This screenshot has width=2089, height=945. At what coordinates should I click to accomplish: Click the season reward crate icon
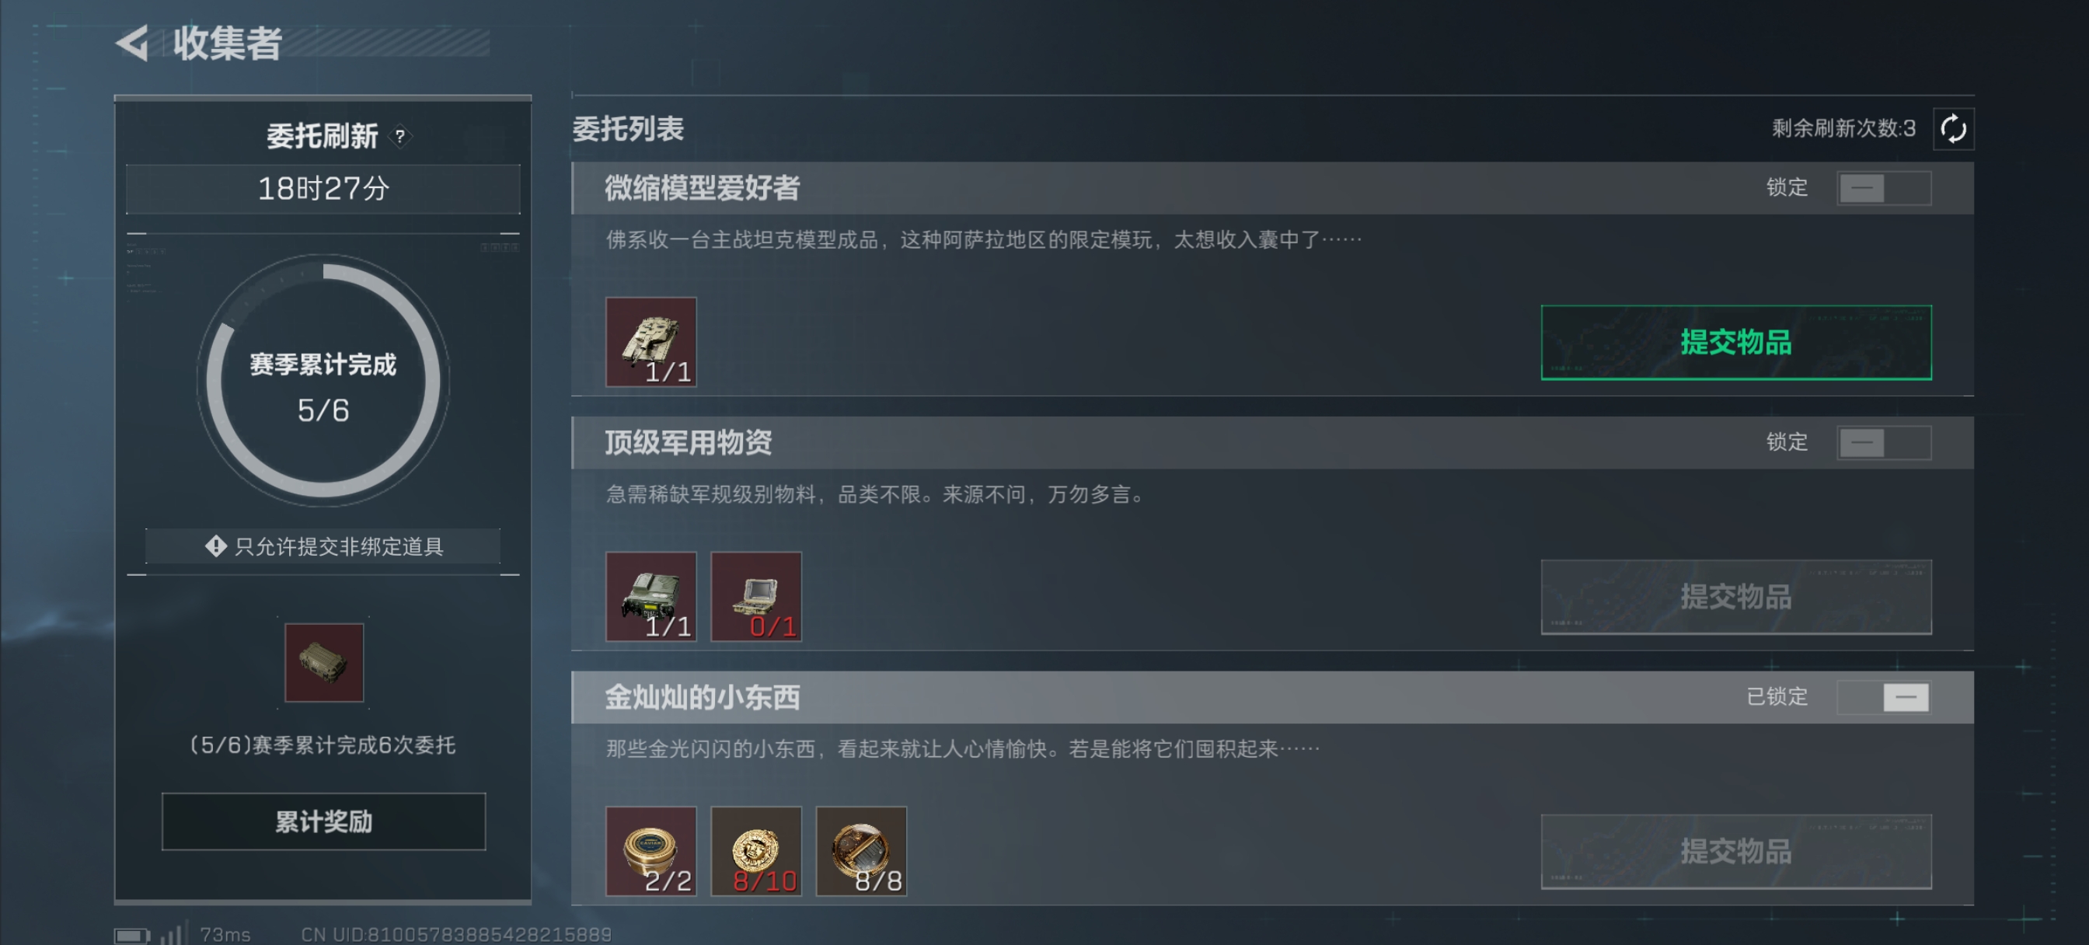(323, 662)
